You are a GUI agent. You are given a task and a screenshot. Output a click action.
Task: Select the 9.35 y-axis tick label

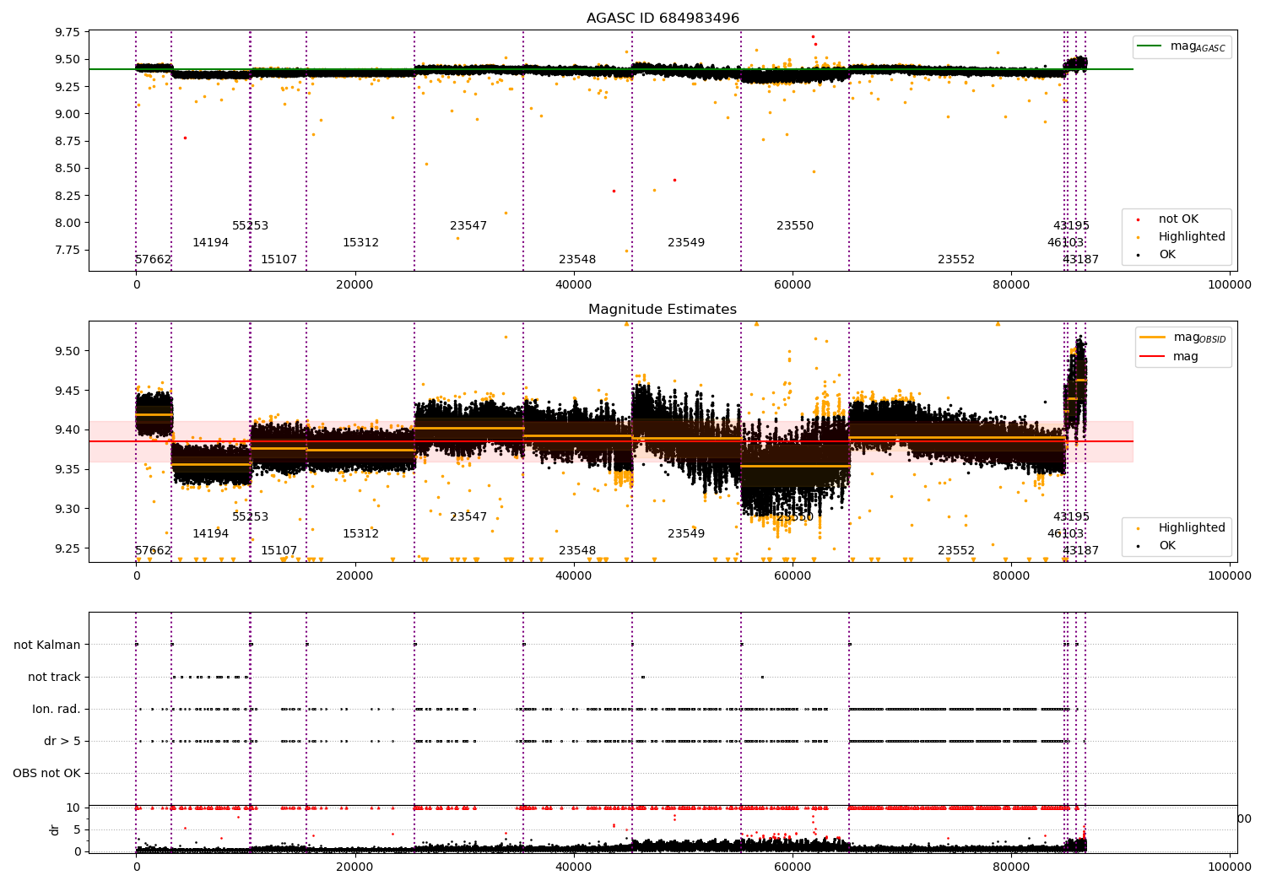point(66,470)
